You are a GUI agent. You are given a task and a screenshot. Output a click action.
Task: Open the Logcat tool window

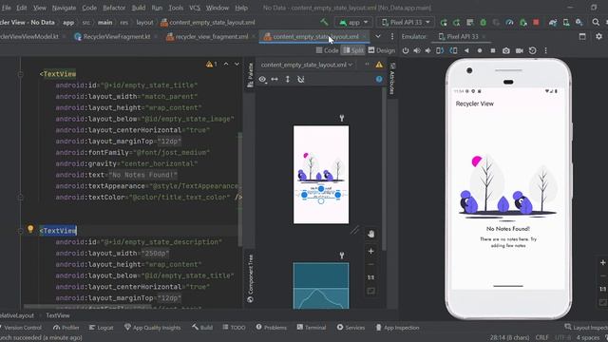[102, 328]
